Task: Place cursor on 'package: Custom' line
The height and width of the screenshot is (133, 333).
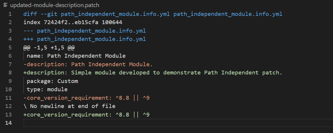Action: (52, 81)
